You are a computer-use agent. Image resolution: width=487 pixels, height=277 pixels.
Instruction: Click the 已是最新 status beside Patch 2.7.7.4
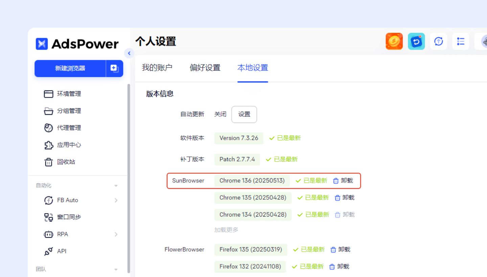tap(282, 159)
